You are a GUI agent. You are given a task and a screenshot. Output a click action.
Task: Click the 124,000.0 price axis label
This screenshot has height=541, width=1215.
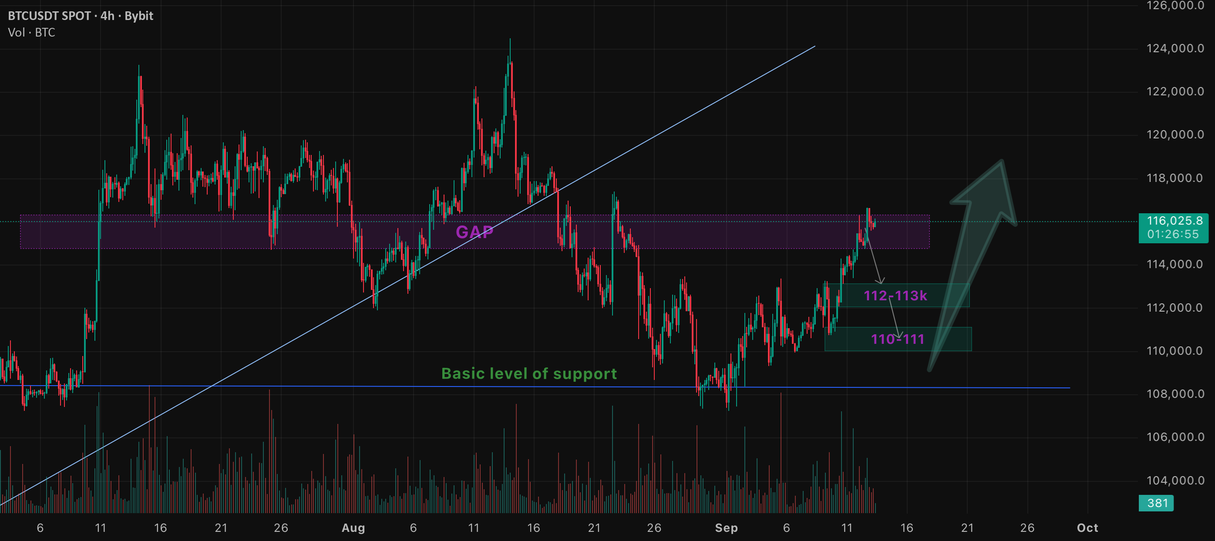[1175, 48]
